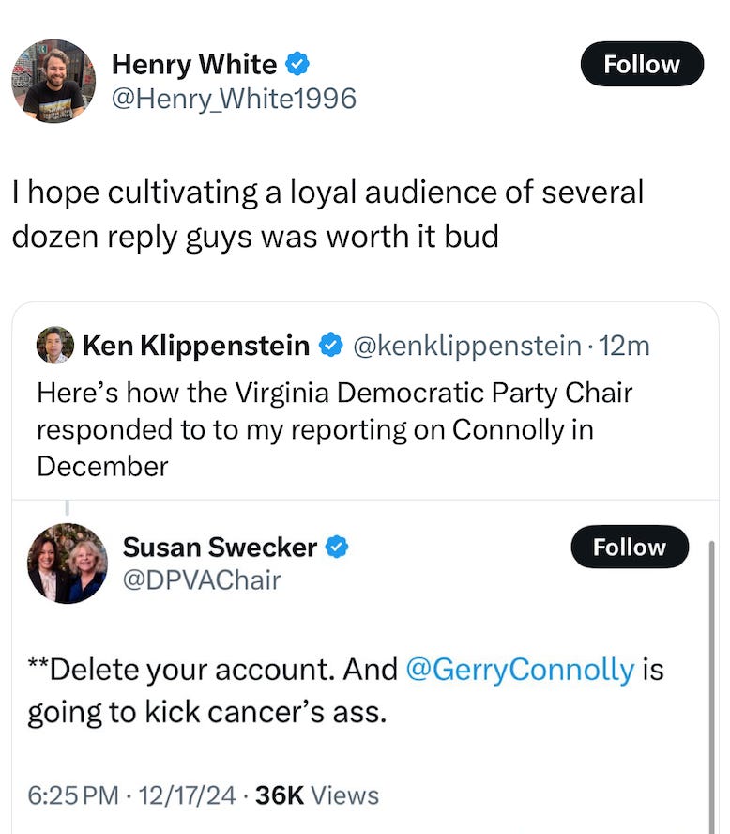The height and width of the screenshot is (834, 730).
Task: Follow Henry White
Action: [642, 64]
